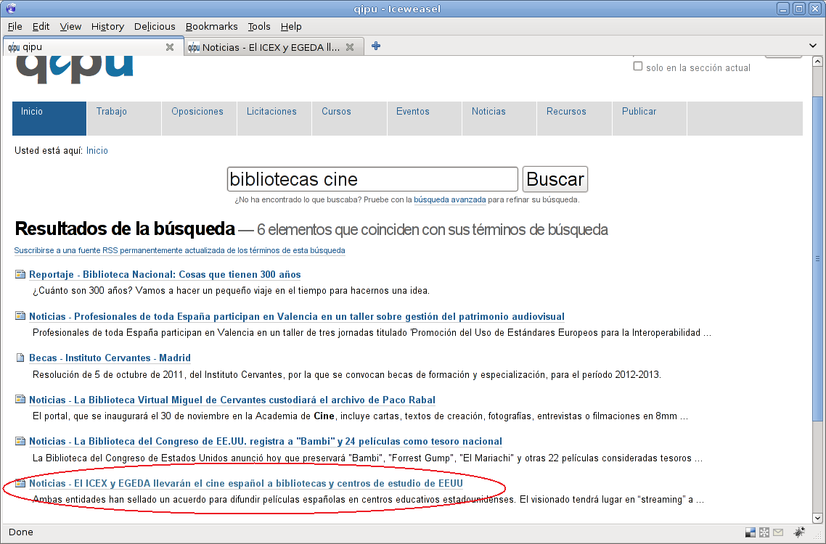Click the window resize grip in the status bar
826x544 pixels.
coord(817,535)
